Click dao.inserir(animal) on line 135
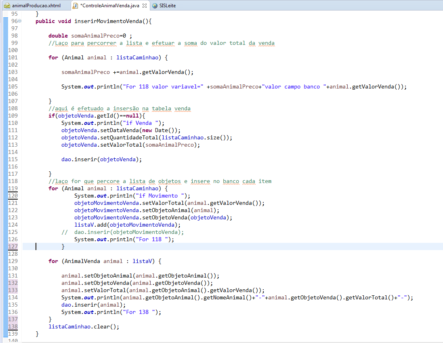443x343 pixels. (92, 305)
